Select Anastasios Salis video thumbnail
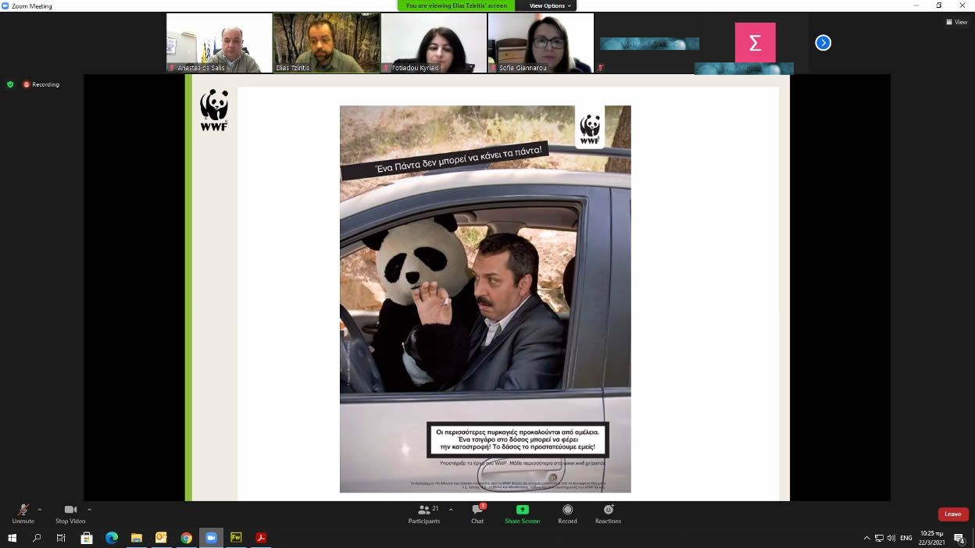975x548 pixels. 220,43
